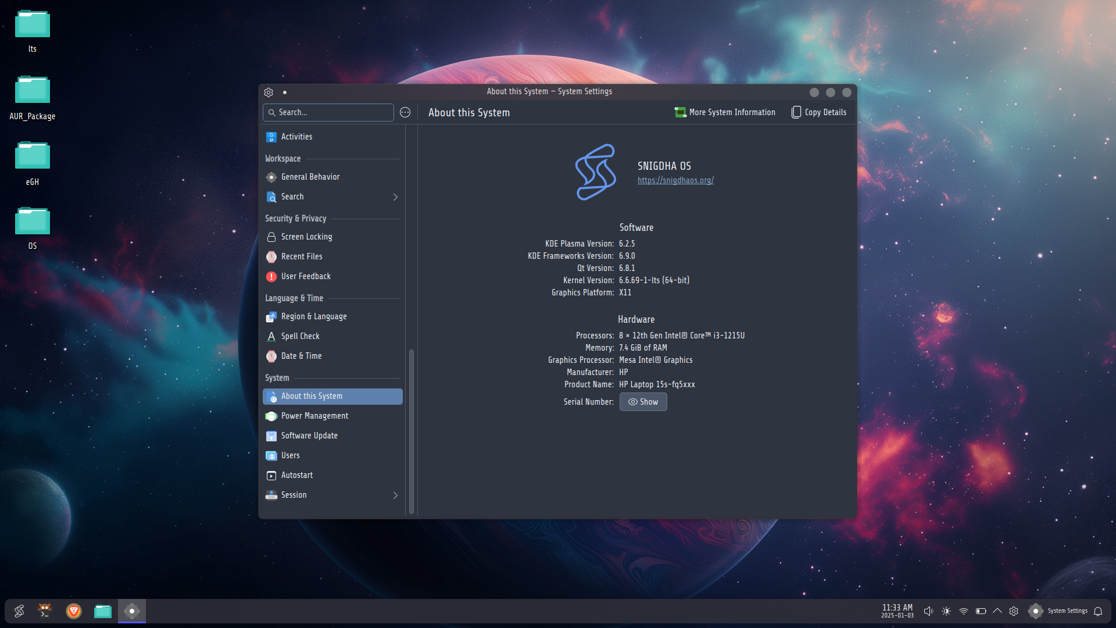This screenshot has height=628, width=1116.
Task: Open Session settings entry
Action: tap(332, 495)
